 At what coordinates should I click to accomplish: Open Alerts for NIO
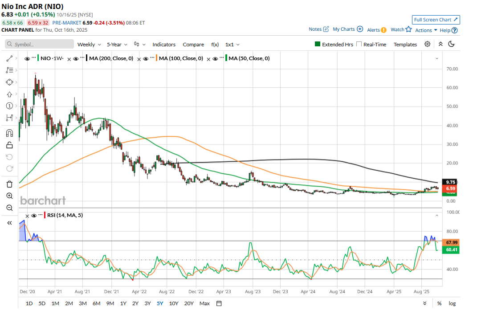[377, 30]
